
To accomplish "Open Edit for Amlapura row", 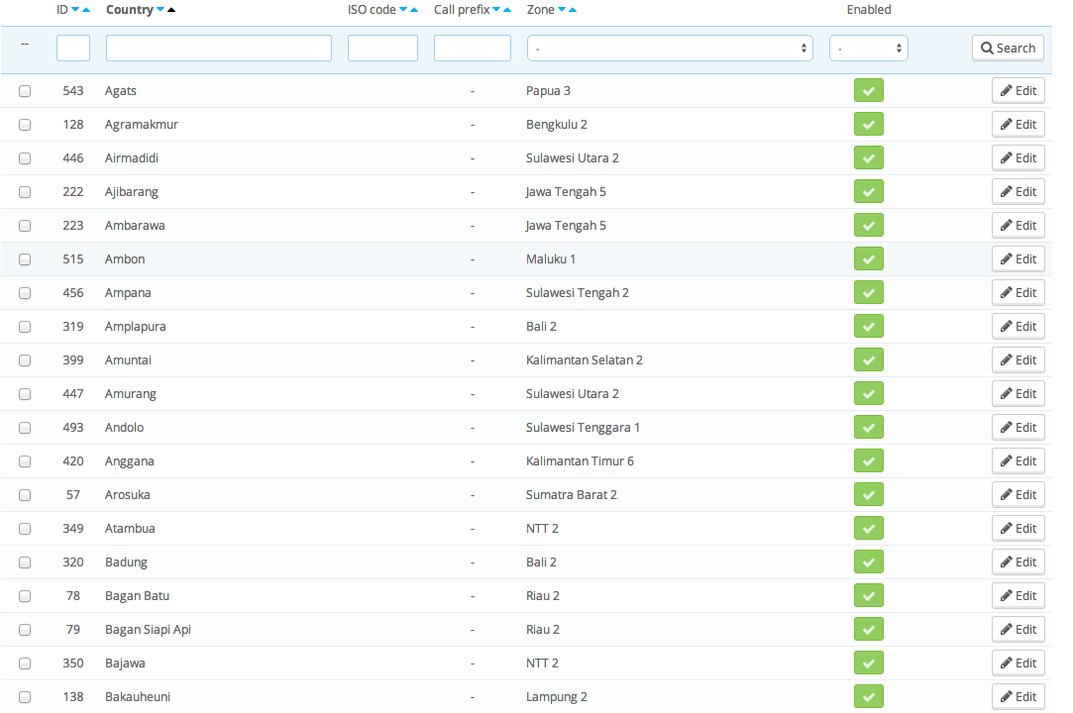I will click(1019, 326).
